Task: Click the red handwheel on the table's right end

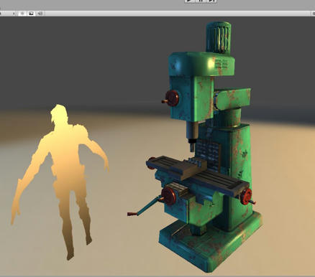Action: pos(247,197)
